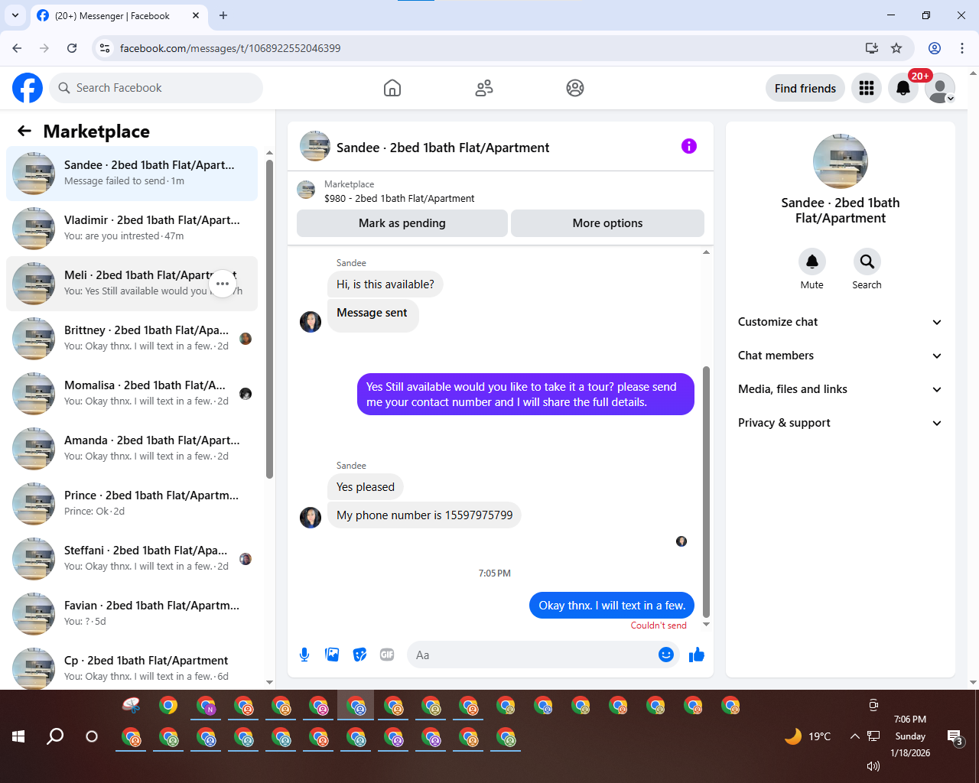Choose a GIF icon
This screenshot has width=979, height=783.
tap(387, 655)
